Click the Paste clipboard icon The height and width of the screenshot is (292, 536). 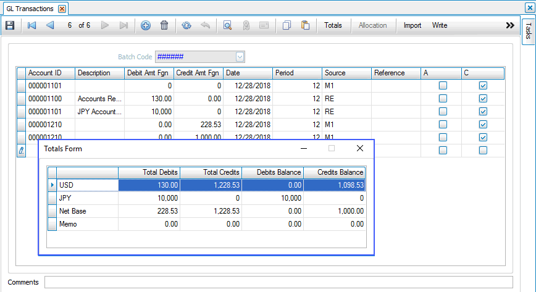pos(305,25)
